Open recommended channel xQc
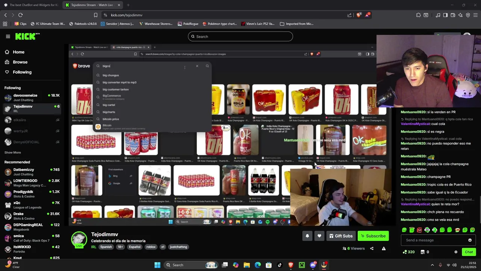The width and height of the screenshot is (481, 271). 32,205
